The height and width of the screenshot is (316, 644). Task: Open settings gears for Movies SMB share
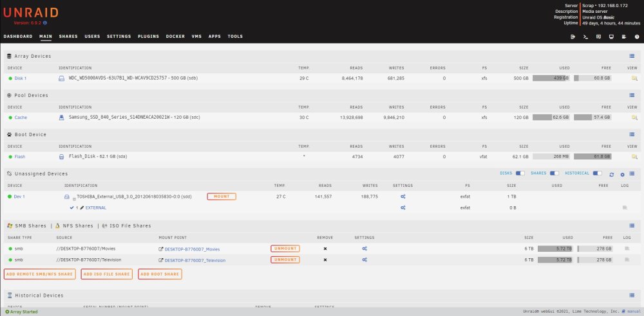pos(365,249)
